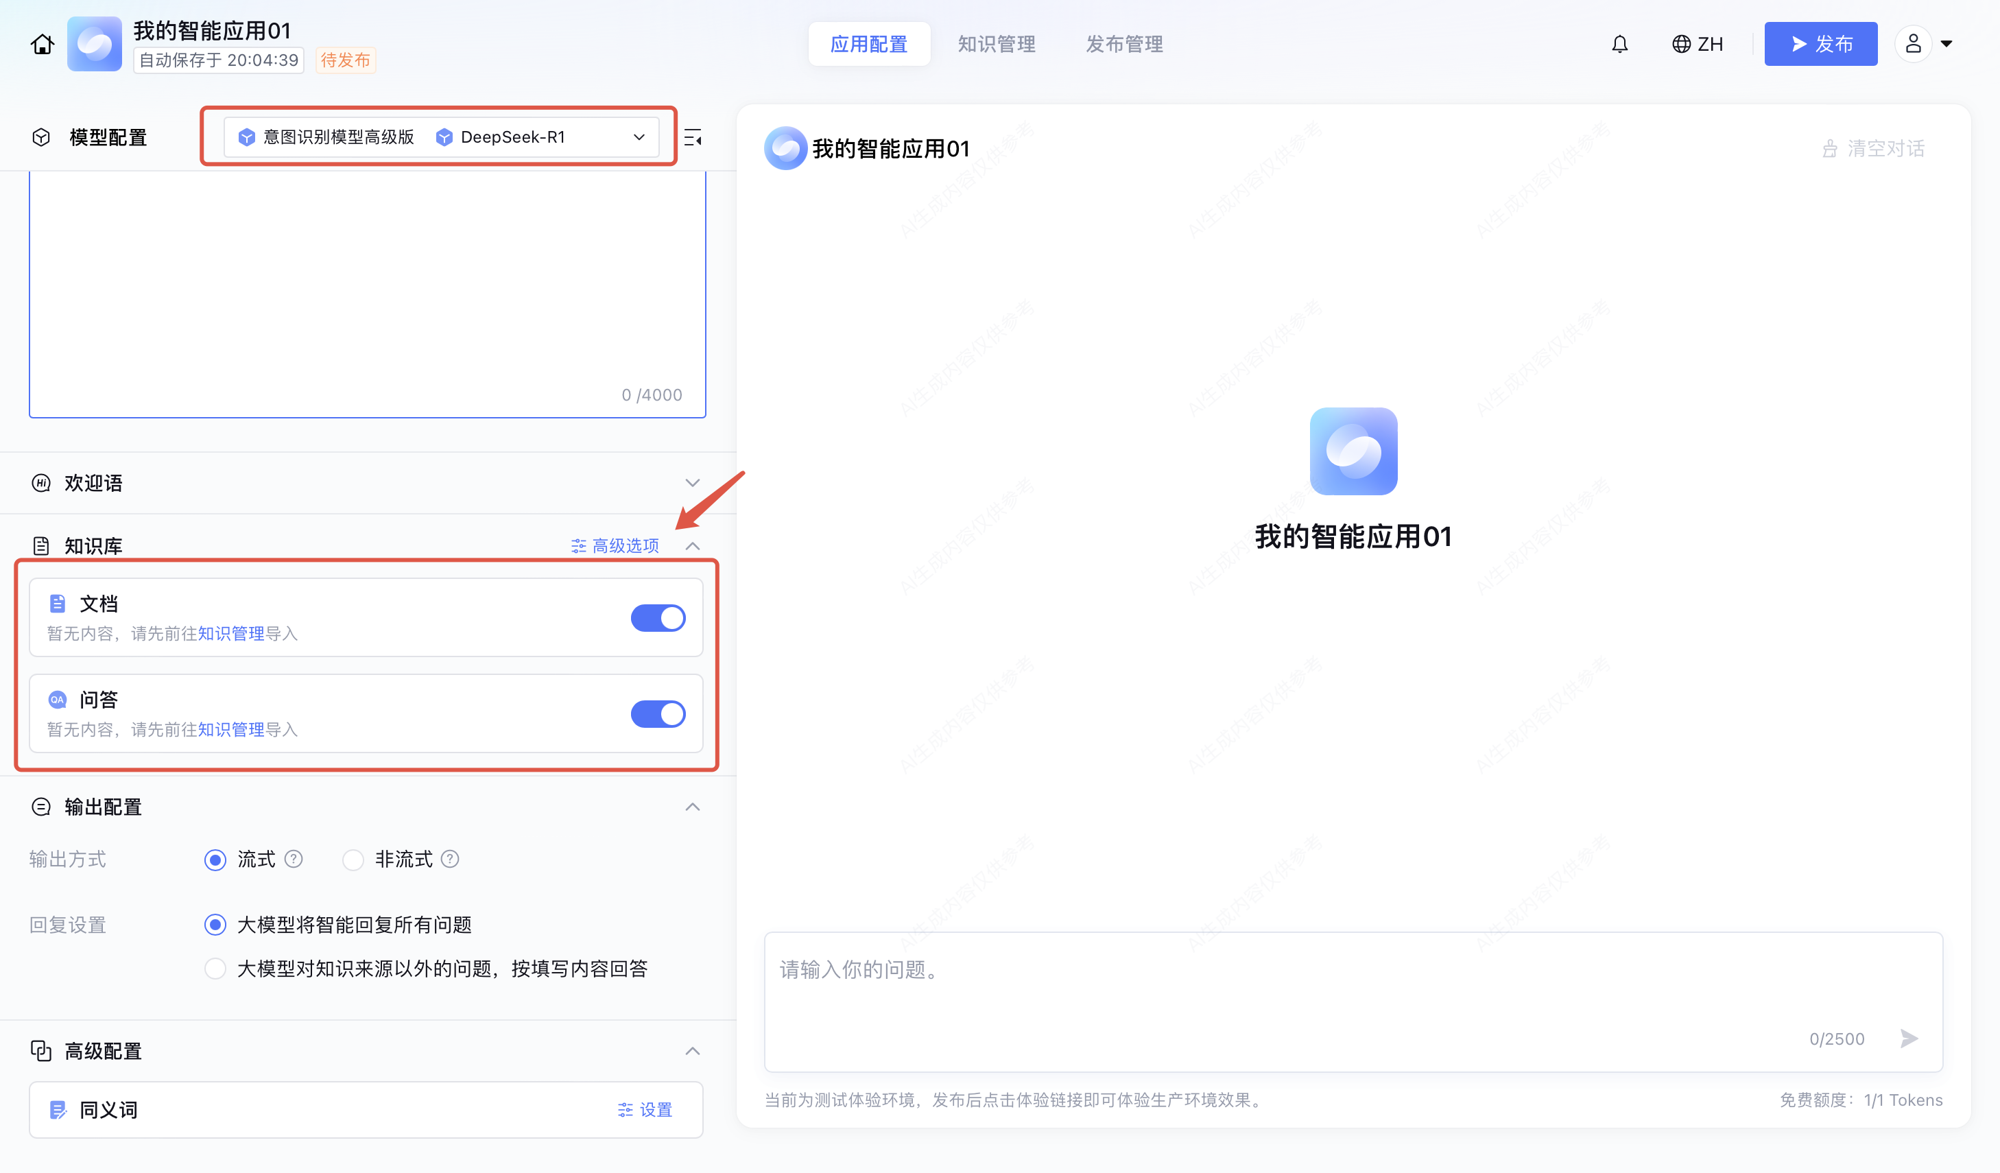The width and height of the screenshot is (2000, 1173).
Task: Click the panel collapse icon beside model selector
Action: click(x=693, y=138)
